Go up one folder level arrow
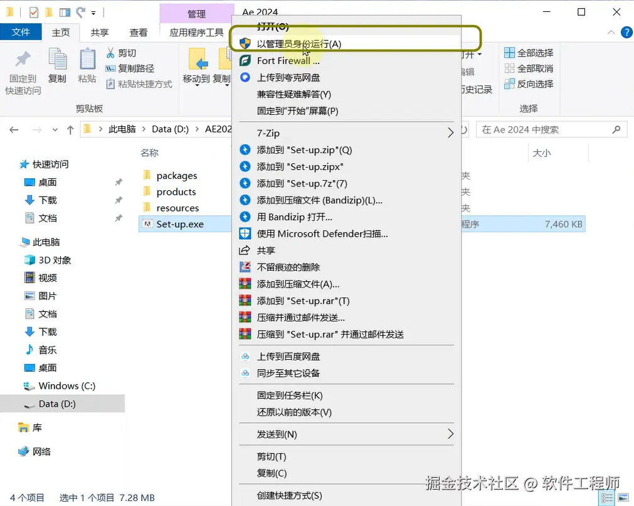The width and height of the screenshot is (634, 506). 70,129
